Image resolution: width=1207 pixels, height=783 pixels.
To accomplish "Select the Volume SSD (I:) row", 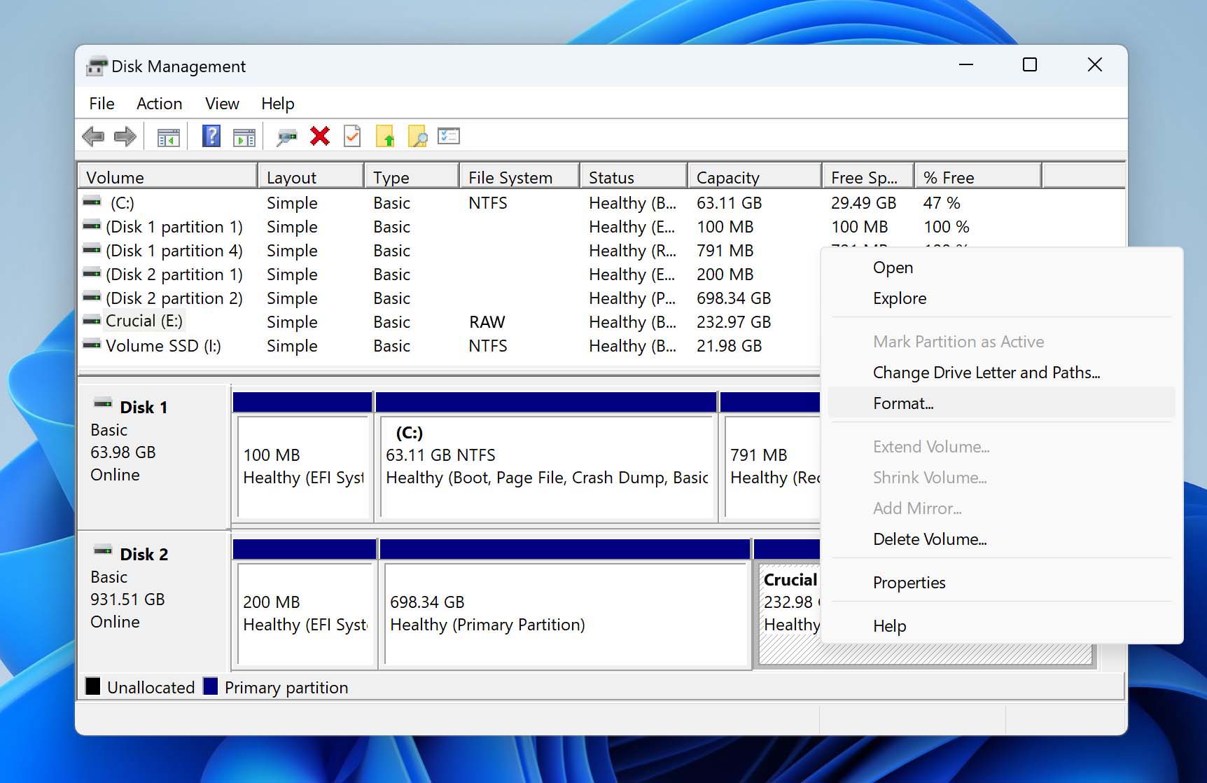I will (x=449, y=346).
